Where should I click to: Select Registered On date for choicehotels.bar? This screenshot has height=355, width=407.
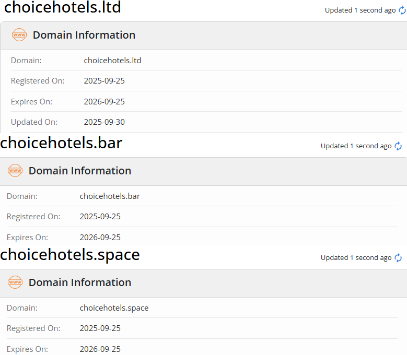[x=100, y=217]
